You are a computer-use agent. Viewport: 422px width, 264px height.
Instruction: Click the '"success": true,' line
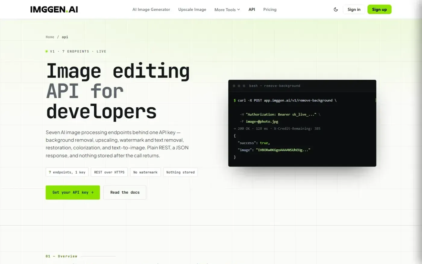point(254,143)
